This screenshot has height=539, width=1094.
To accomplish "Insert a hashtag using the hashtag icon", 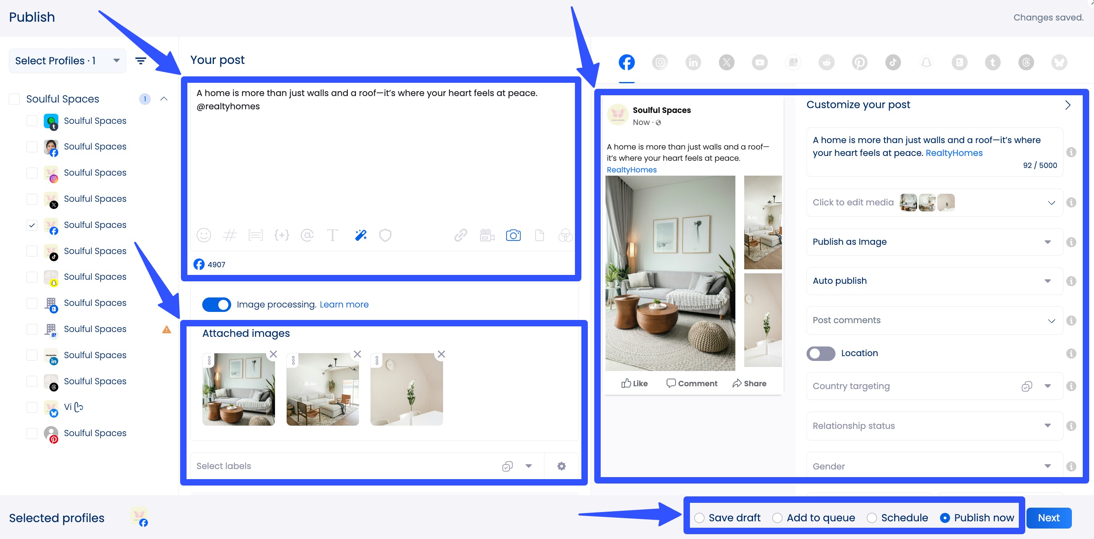I will tap(230, 235).
